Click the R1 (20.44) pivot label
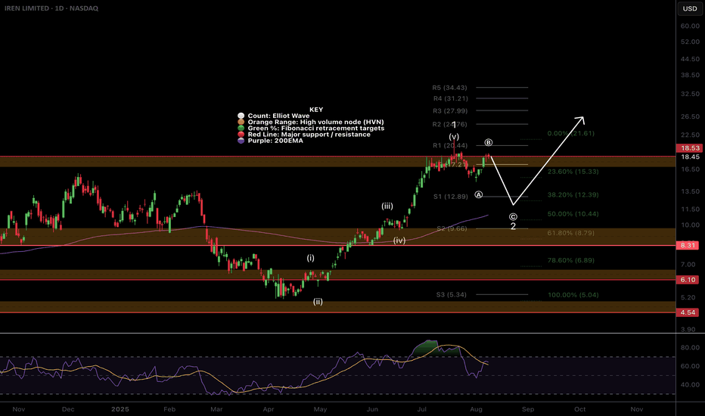The width and height of the screenshot is (705, 416). pos(450,145)
